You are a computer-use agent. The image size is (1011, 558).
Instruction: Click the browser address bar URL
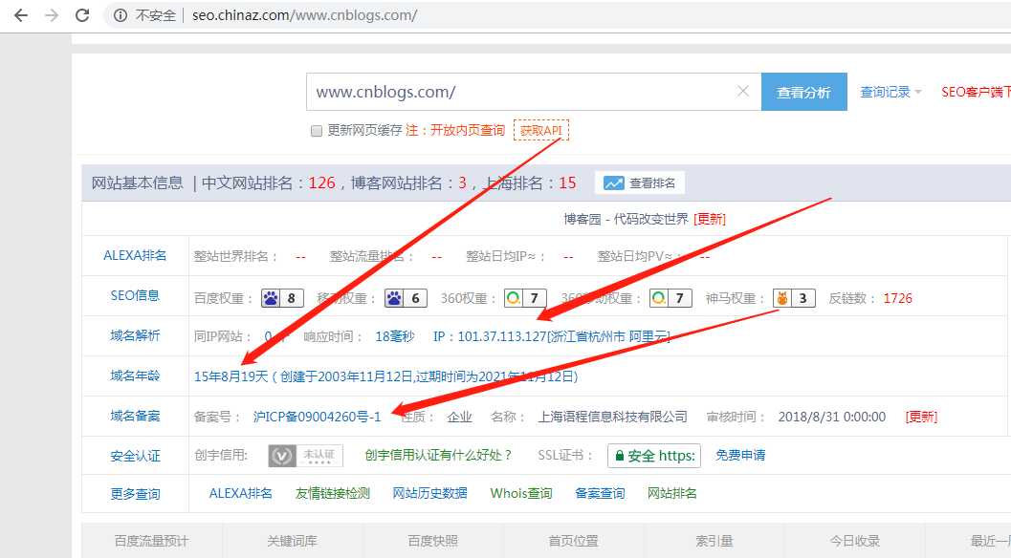click(304, 15)
